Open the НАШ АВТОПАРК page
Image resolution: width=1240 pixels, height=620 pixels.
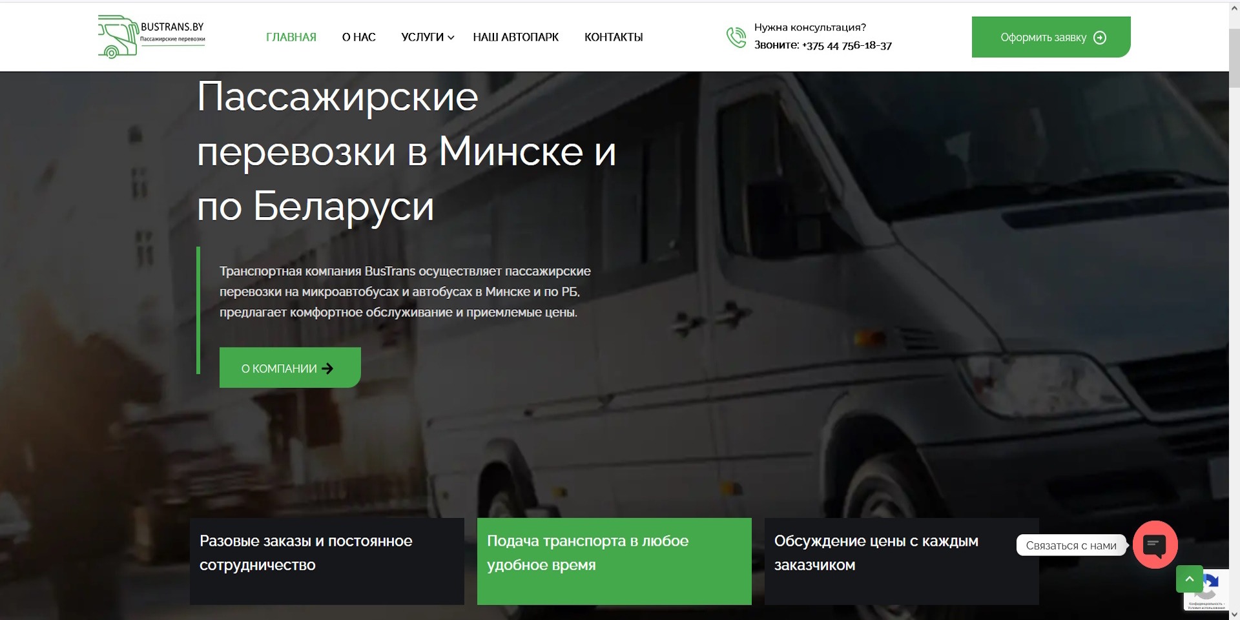coord(516,37)
